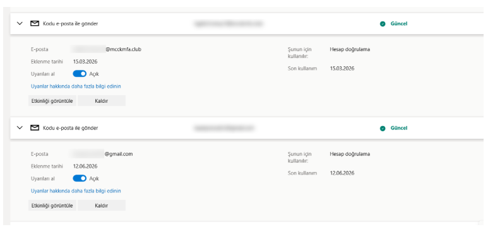Click the green check icon for the mcckmfa.club entry

pyautogui.click(x=383, y=24)
